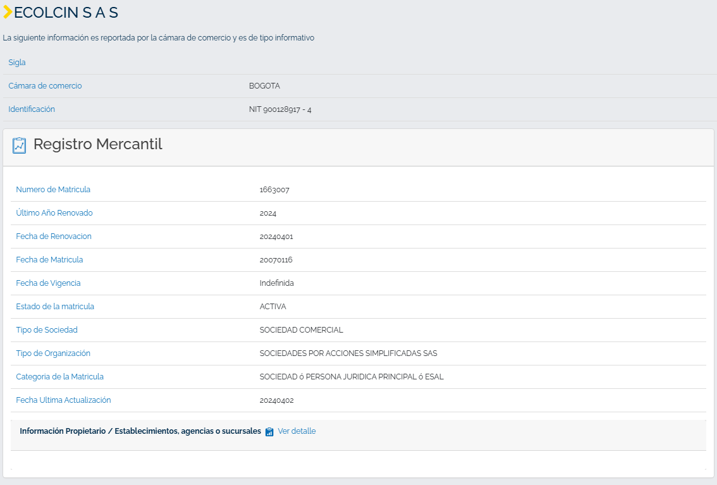Click the Cámara de comercio label
This screenshot has height=485, width=717.
[45, 86]
